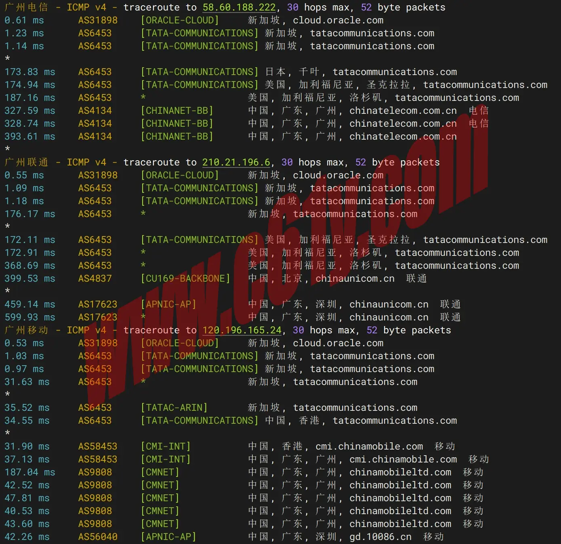Screen dimensions: 561x544
Task: Select the 0.53 ms latency value
Action: tap(24, 343)
